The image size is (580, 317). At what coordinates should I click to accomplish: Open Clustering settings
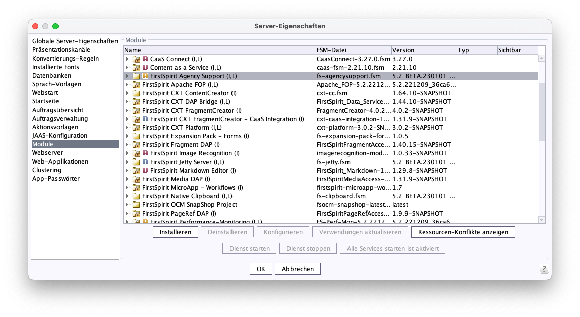coord(75,170)
